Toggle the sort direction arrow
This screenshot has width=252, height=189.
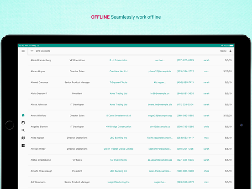click(230, 51)
